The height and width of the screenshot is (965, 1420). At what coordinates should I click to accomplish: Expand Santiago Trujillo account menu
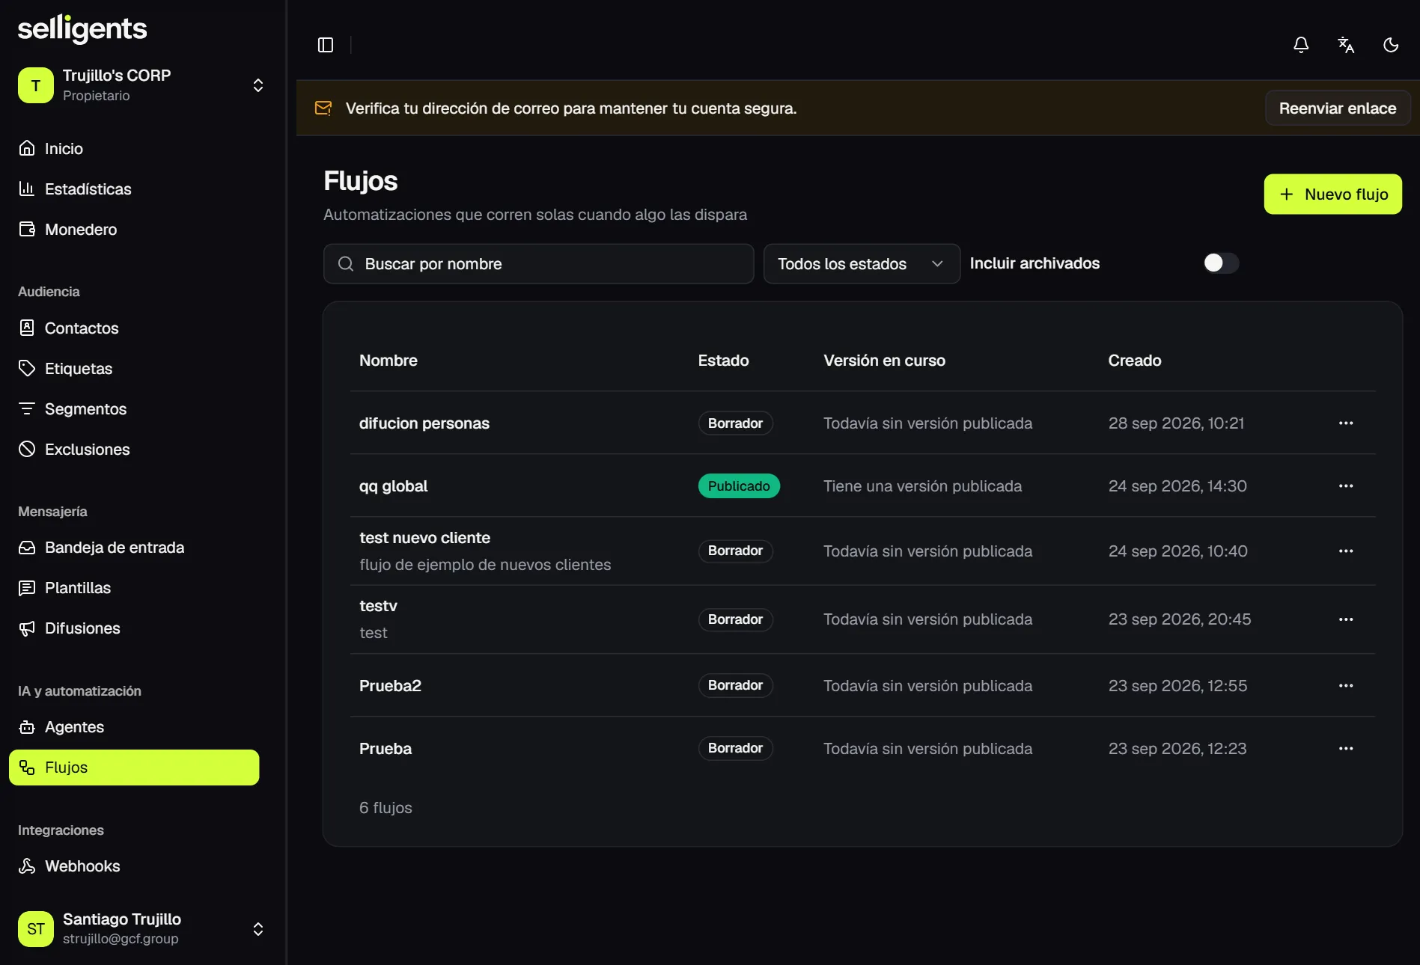(258, 929)
